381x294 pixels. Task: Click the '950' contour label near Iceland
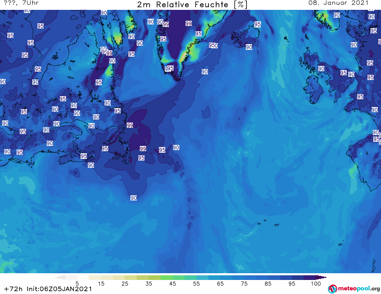tap(213, 45)
